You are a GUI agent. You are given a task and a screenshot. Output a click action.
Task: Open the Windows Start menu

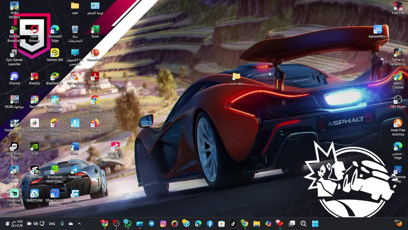pyautogui.click(x=315, y=224)
